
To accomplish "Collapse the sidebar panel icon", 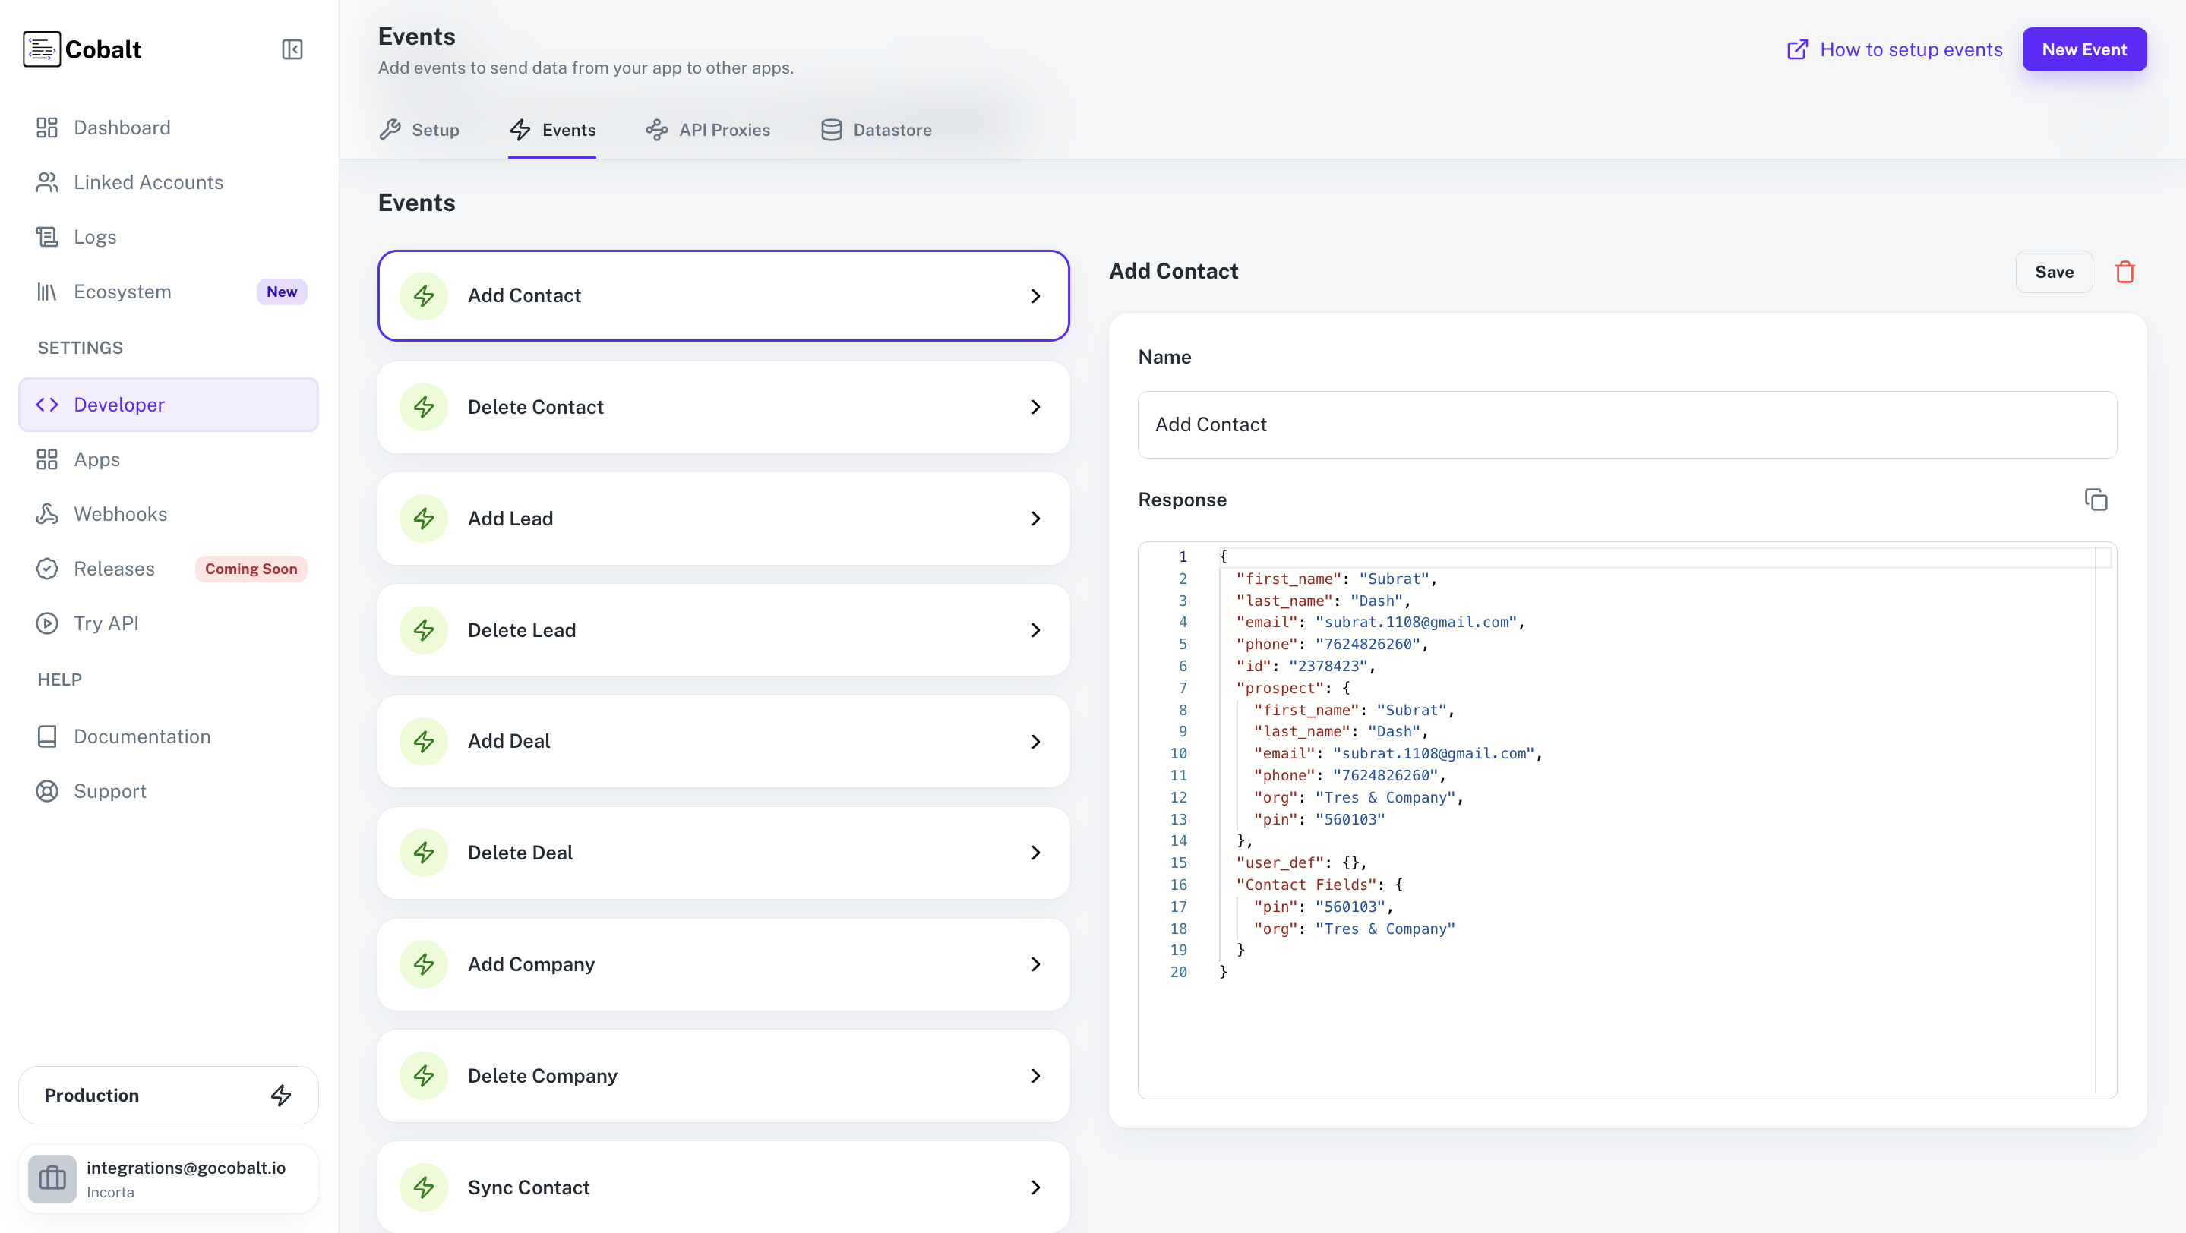I will tap(292, 49).
